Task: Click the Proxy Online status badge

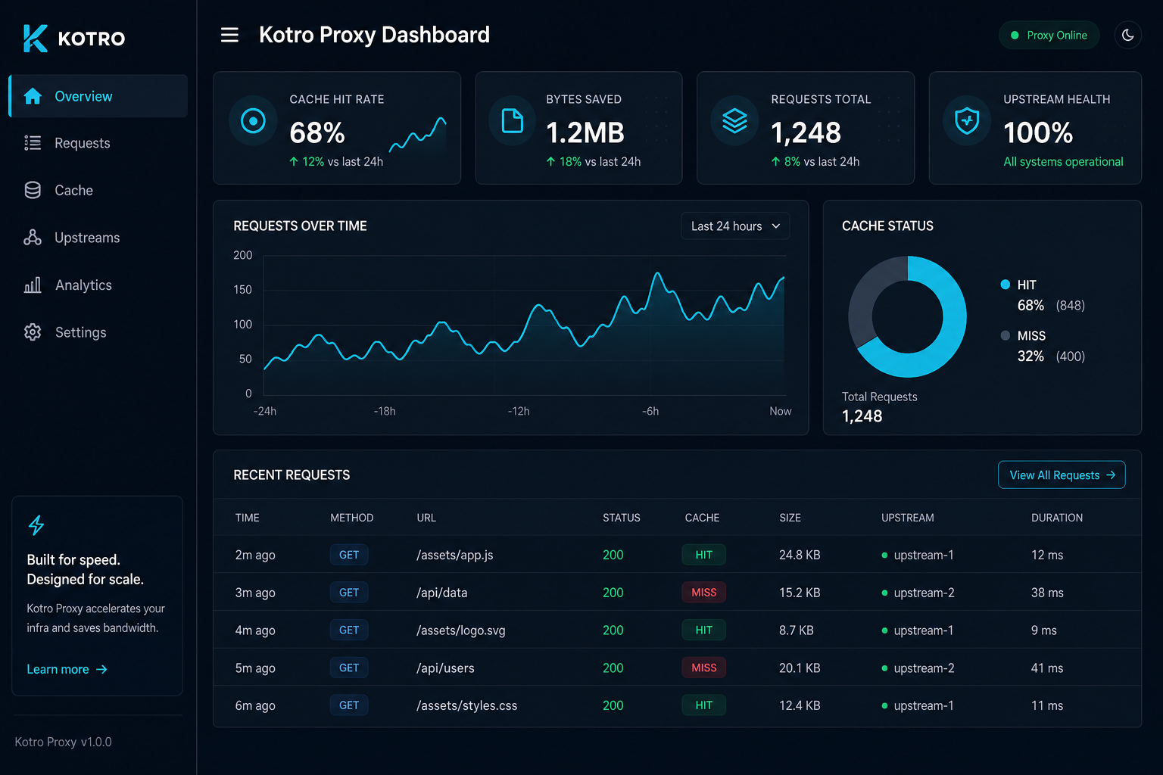Action: pyautogui.click(x=1049, y=35)
